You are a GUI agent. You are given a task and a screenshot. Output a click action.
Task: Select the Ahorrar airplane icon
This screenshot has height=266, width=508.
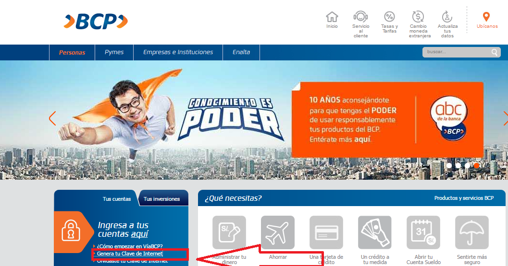coord(278,232)
